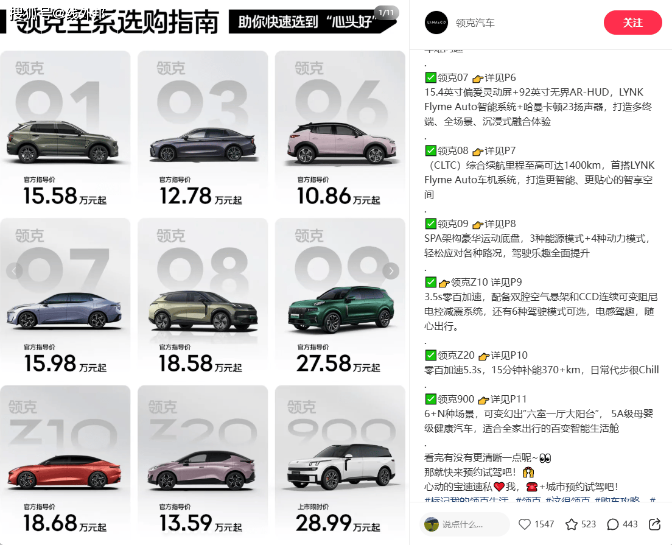
Task: Click the green check mark beside 领克07
Action: tap(430, 77)
